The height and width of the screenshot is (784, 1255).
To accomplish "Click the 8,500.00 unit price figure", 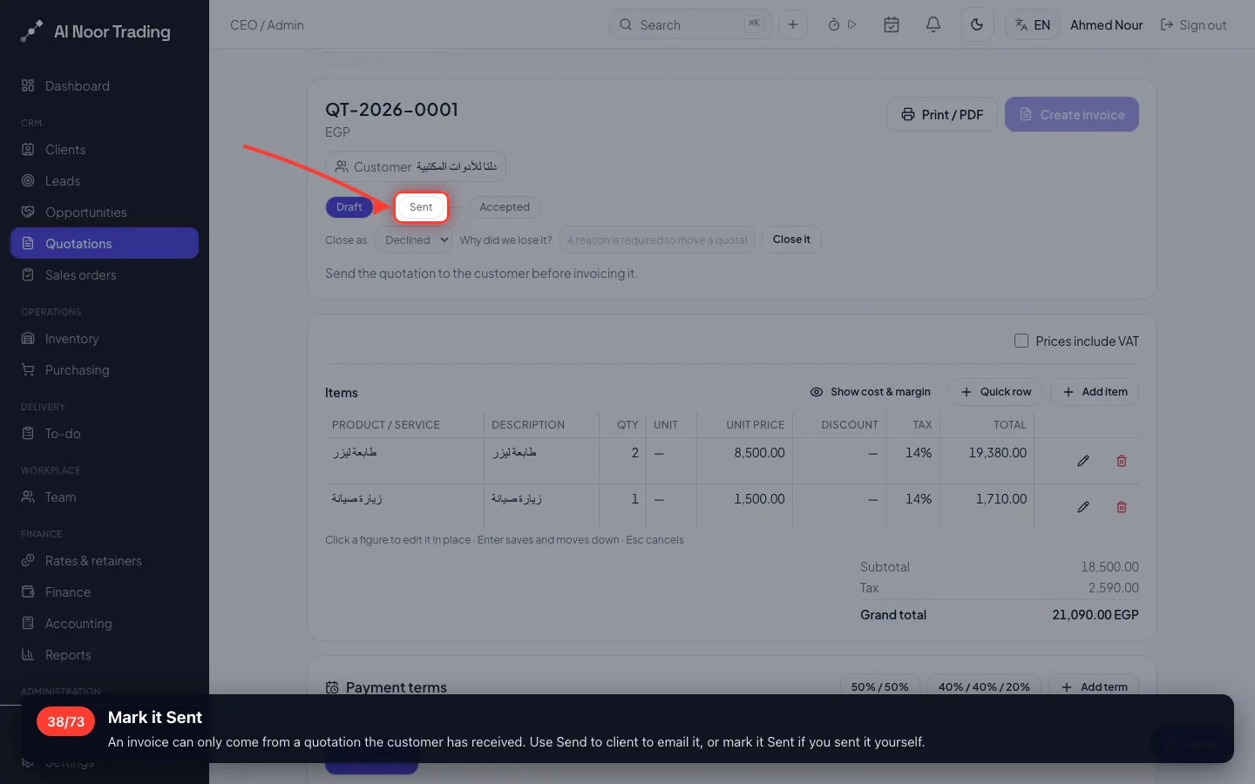I will click(x=759, y=453).
